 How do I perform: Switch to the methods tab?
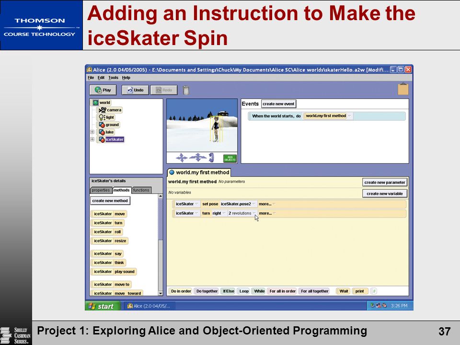pyautogui.click(x=121, y=190)
